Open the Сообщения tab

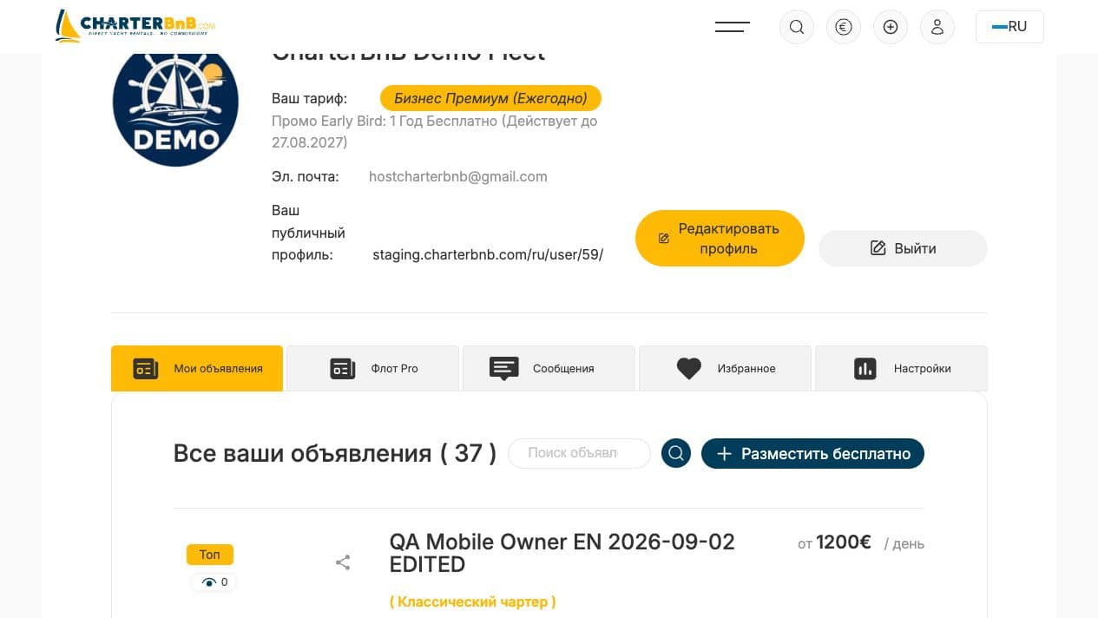tap(549, 368)
